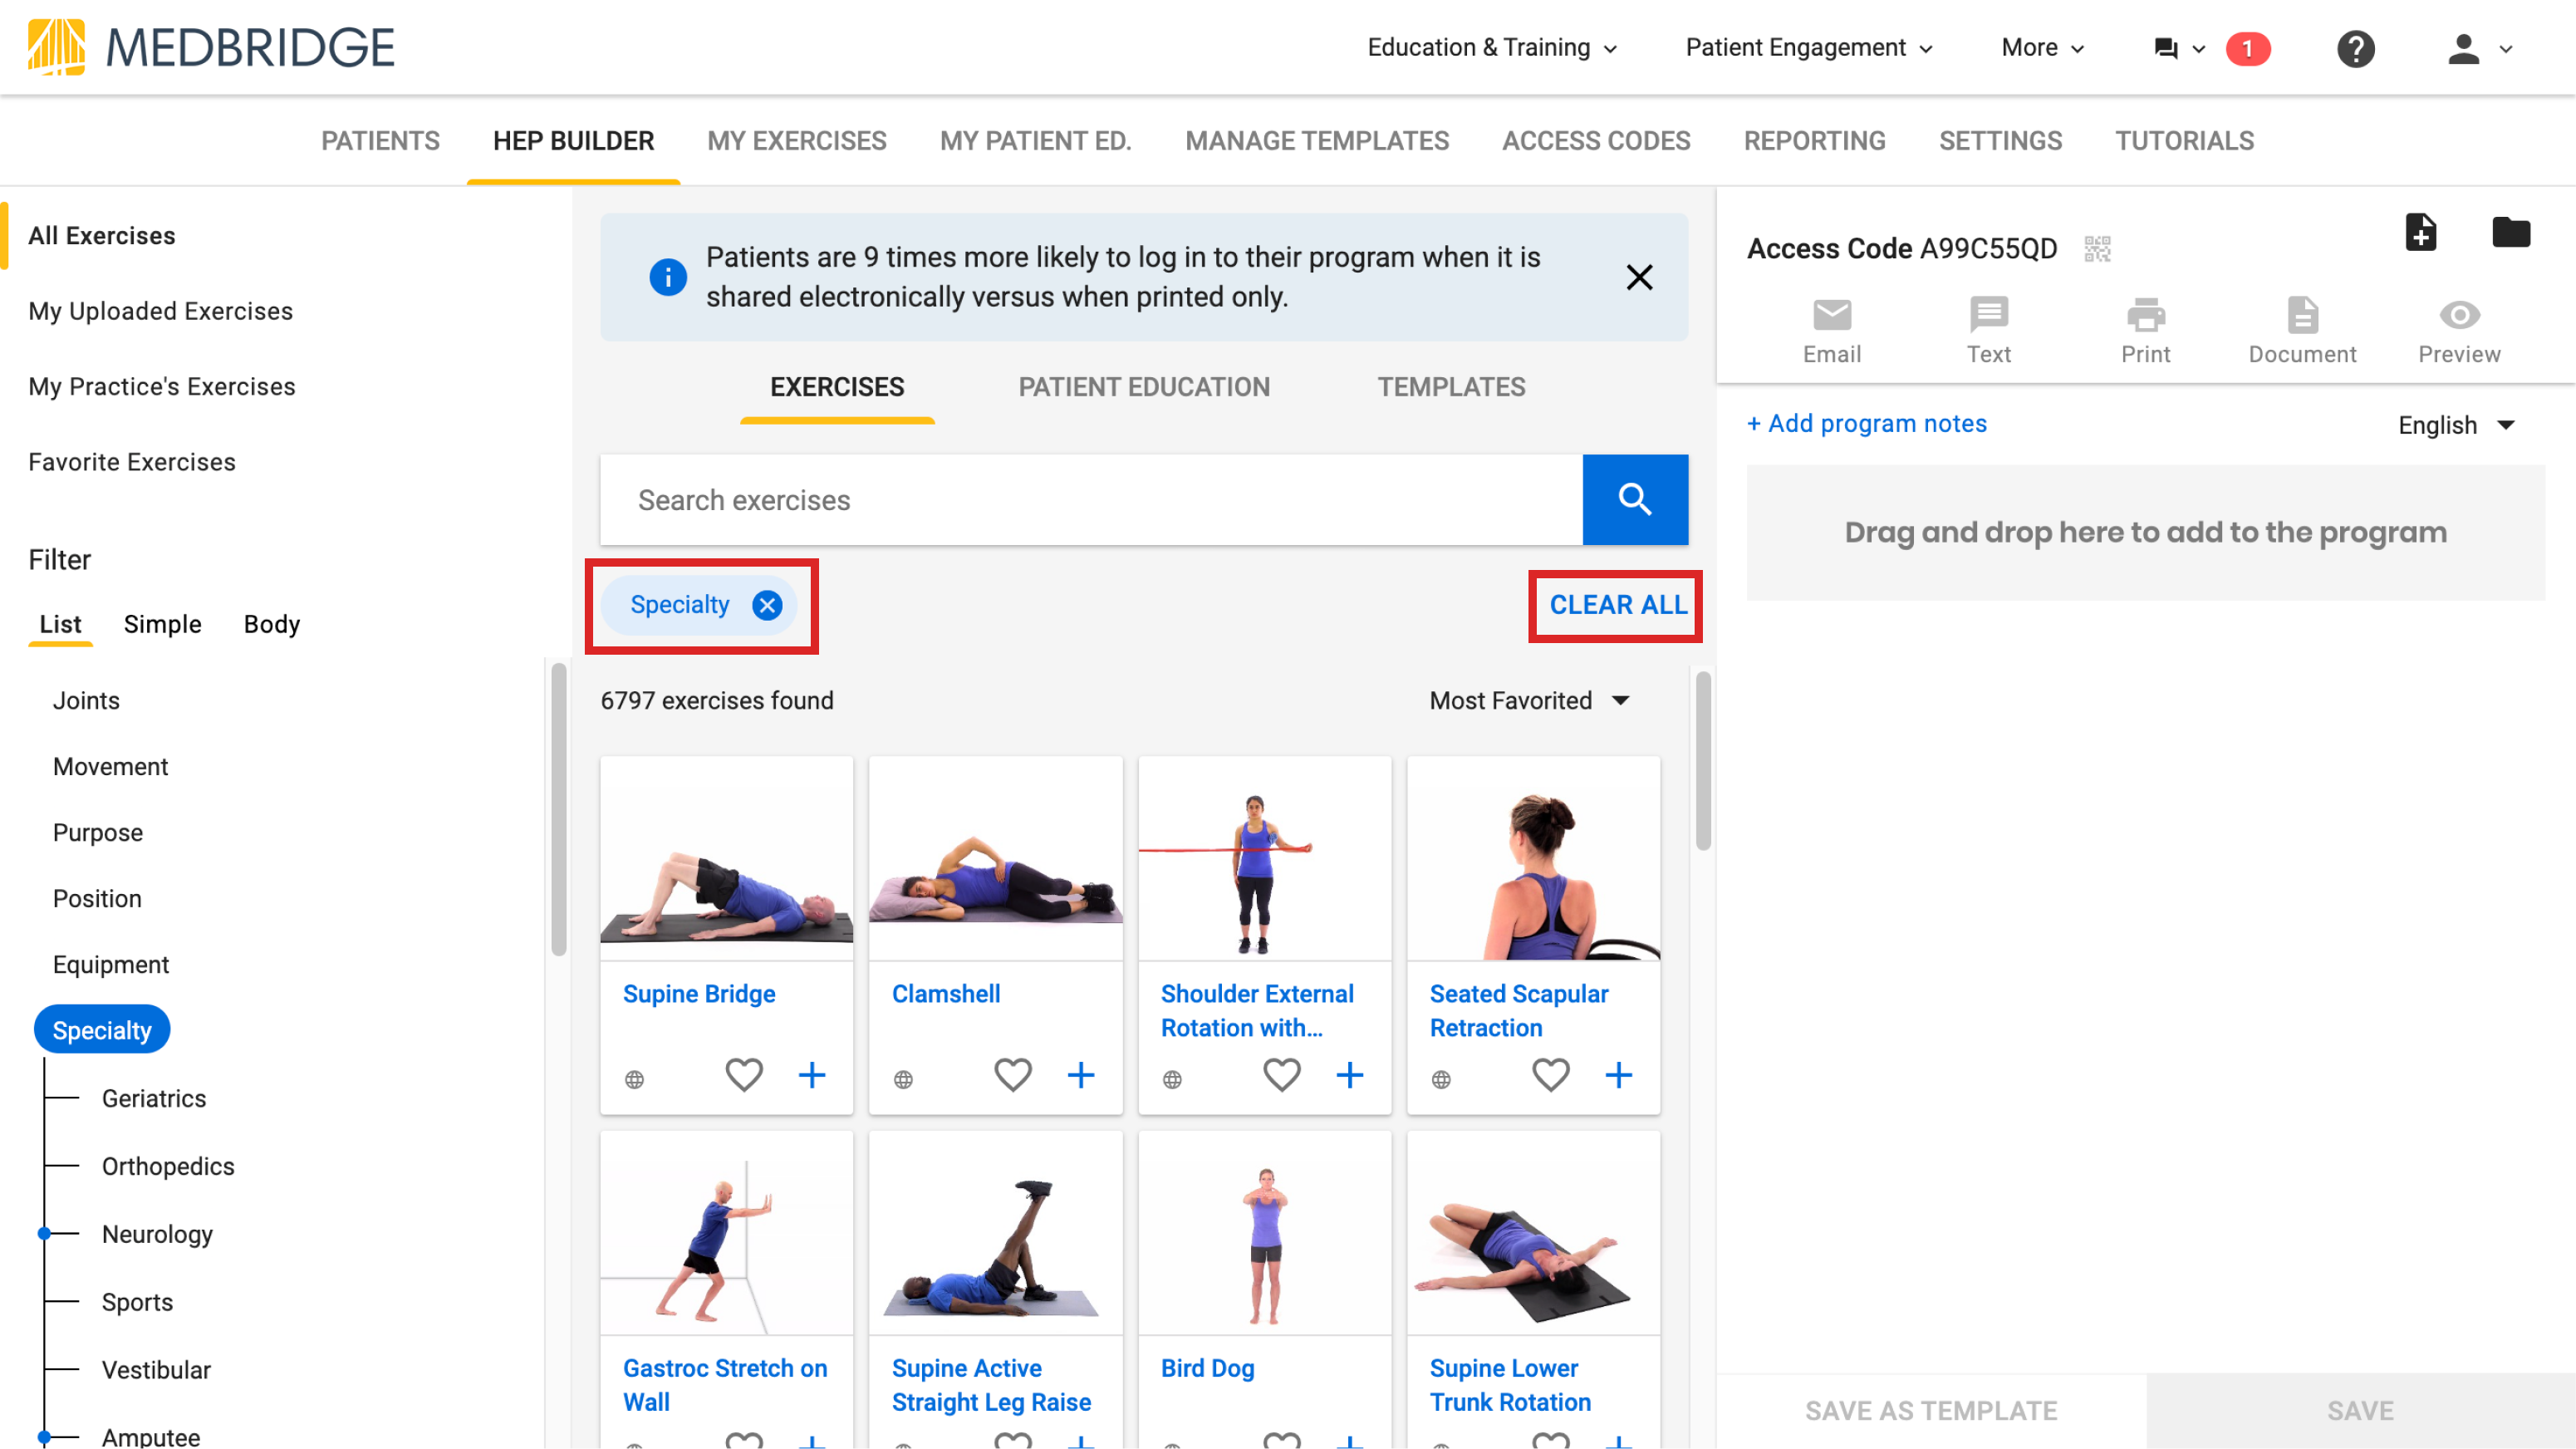Screen dimensions: 2576x1449
Task: Switch filter view to Simple
Action: pos(162,624)
